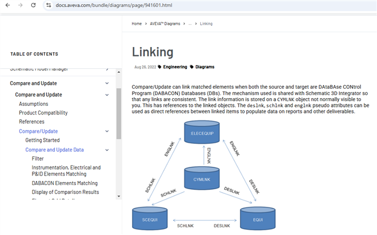Click the Engineering tag

175,67
